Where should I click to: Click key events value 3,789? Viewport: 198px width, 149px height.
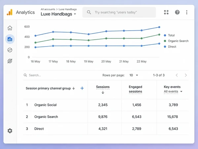[173, 105]
